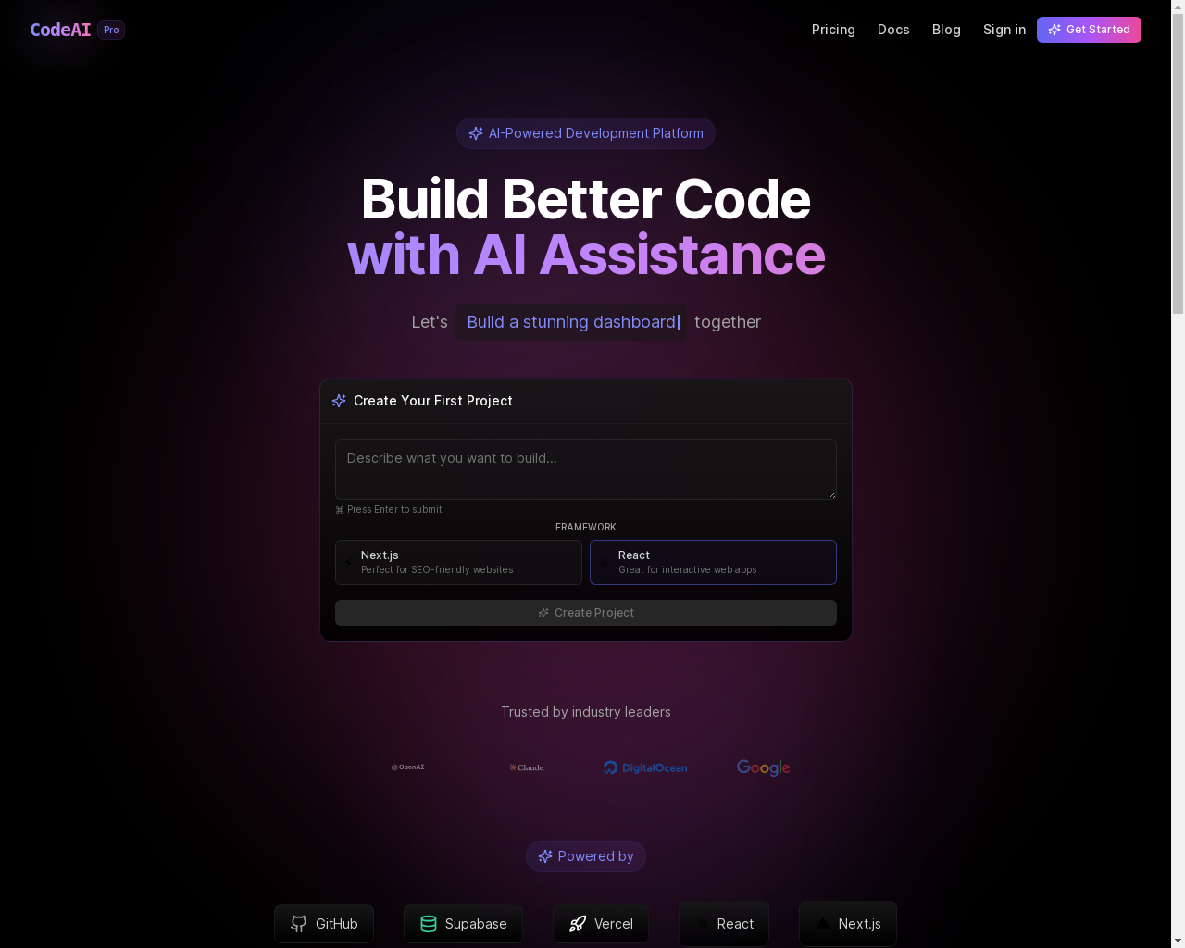1185x948 pixels.
Task: Click the Pro badge beside the logo
Action: [x=111, y=30]
